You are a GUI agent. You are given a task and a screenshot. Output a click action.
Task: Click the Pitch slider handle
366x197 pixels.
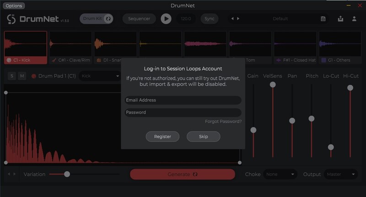312,119
